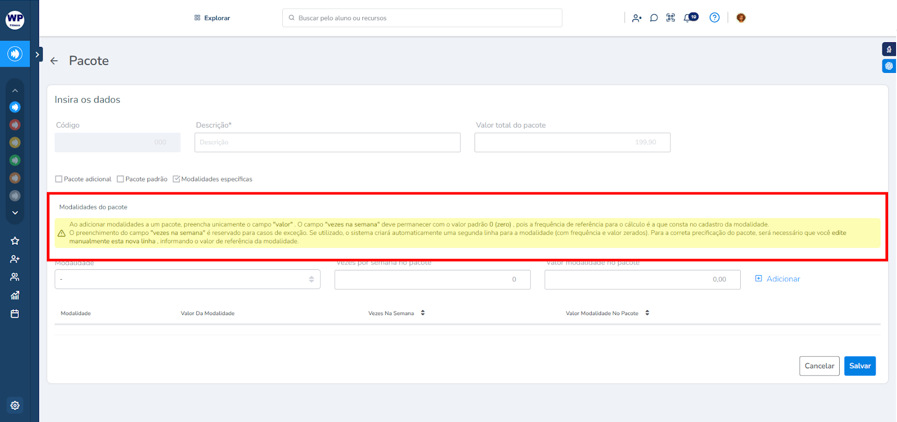Click the back arrow beside Pacote
Image resolution: width=897 pixels, height=422 pixels.
54,61
